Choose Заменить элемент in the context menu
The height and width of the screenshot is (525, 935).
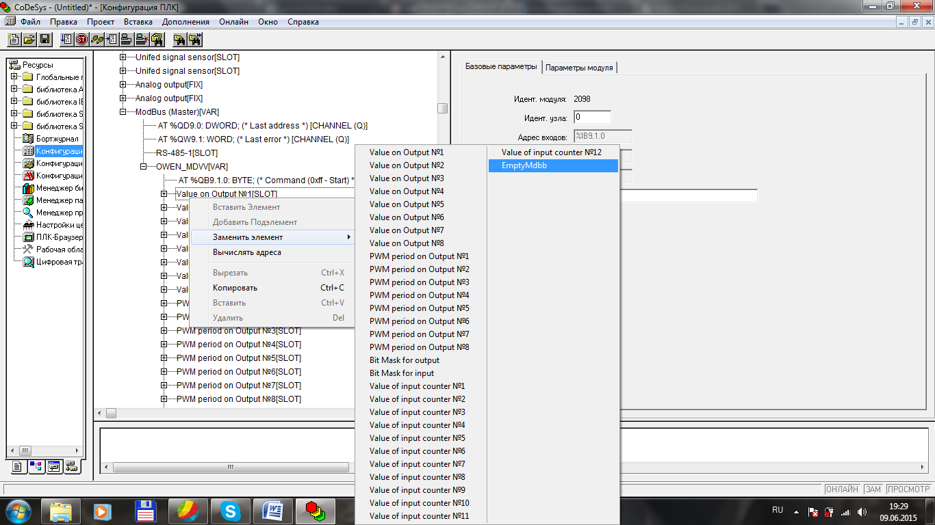pos(272,237)
